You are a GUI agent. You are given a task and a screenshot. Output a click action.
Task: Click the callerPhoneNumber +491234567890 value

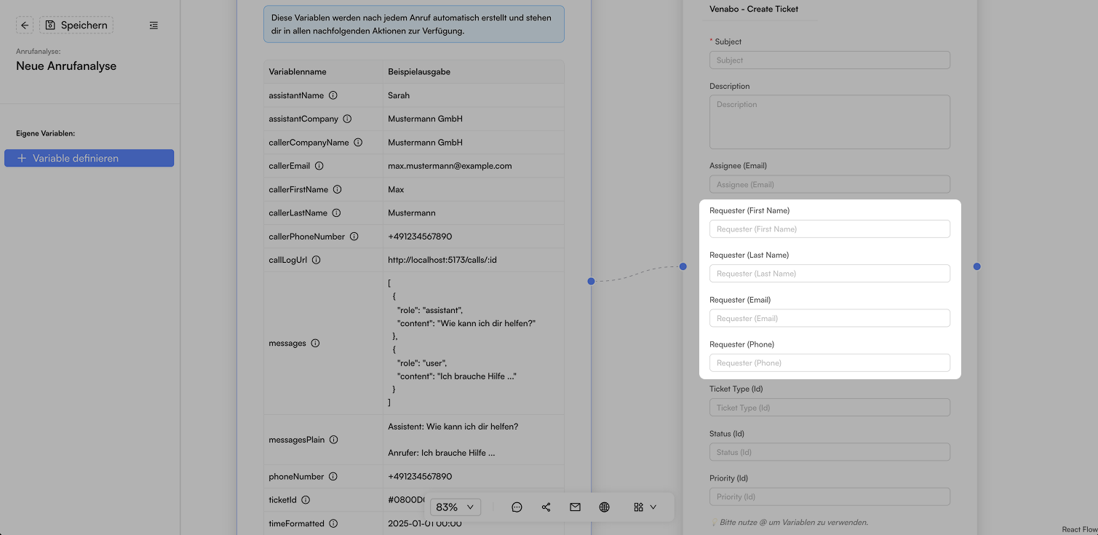tap(420, 237)
